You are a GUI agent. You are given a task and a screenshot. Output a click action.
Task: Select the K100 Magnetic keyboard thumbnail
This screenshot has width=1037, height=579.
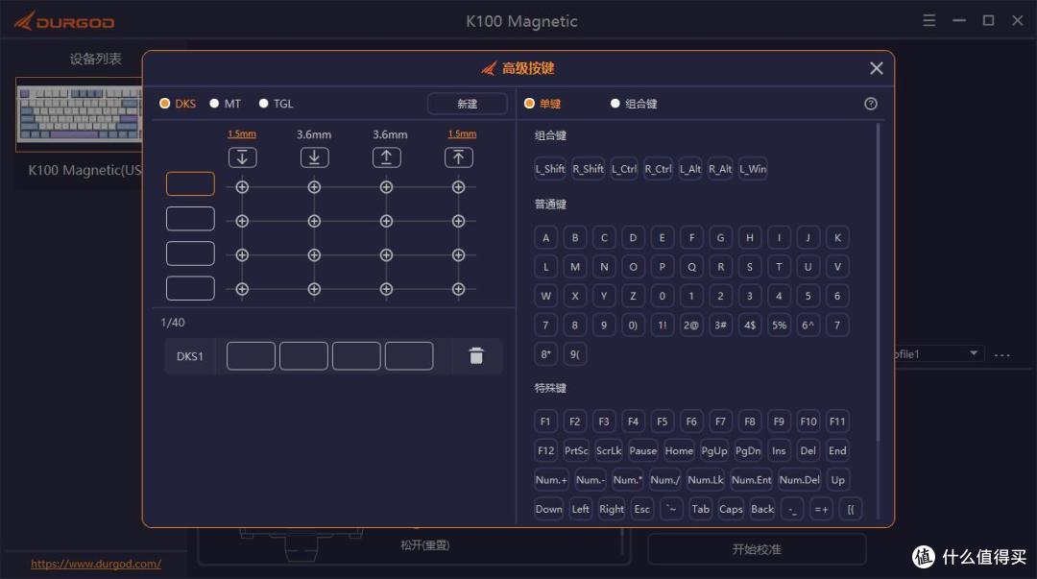[80, 114]
